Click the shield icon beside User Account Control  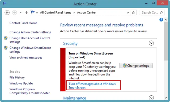[x=6, y=38]
